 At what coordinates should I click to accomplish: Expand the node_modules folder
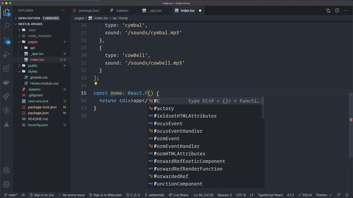pos(39,36)
